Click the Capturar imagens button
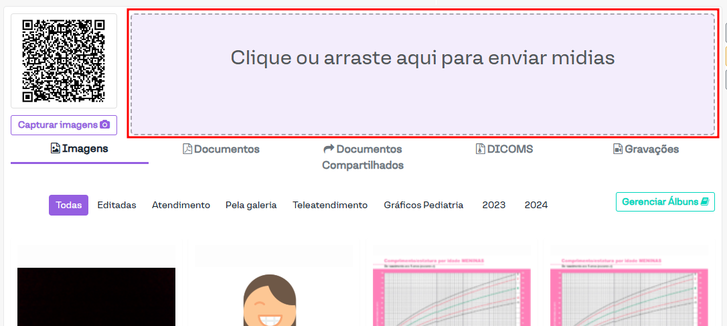The image size is (727, 326). (x=64, y=125)
